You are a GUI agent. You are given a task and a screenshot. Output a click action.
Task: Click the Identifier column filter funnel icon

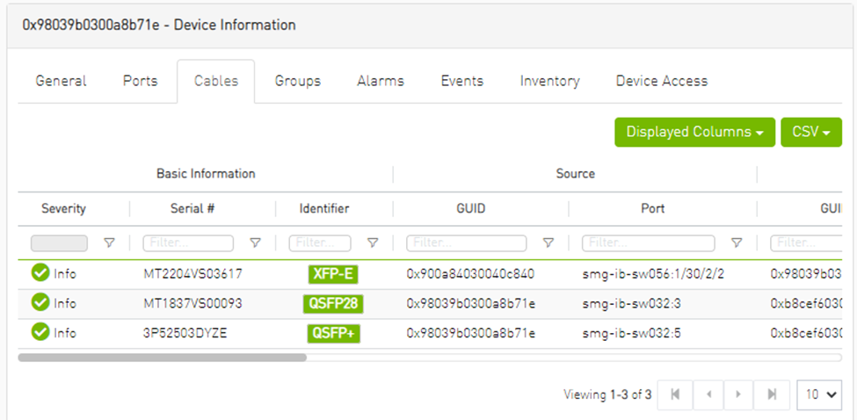pyautogui.click(x=373, y=243)
